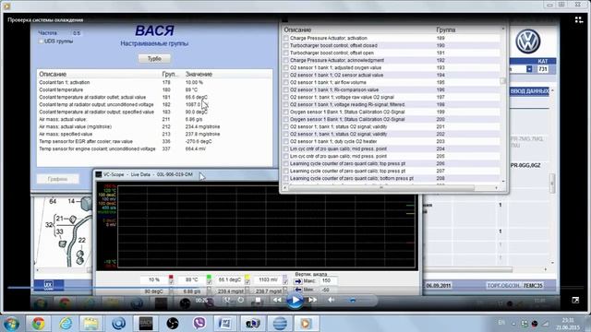
Task: Check Charge Pressure Actuator; acknowledgment
Action: (286, 60)
